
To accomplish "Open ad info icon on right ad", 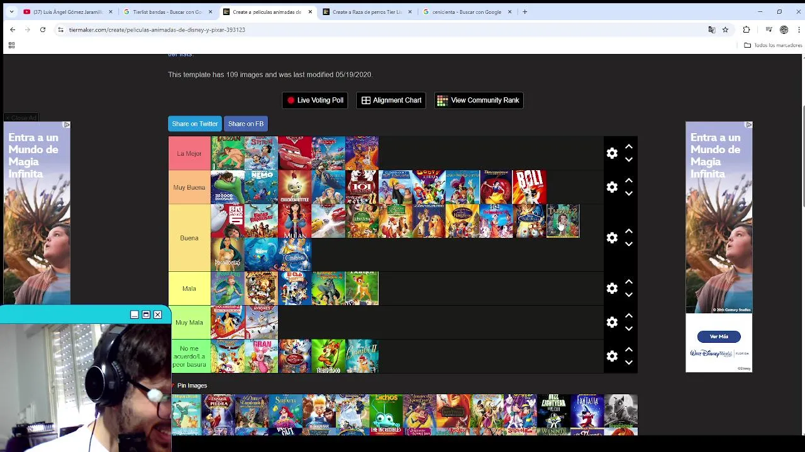I will pos(748,125).
